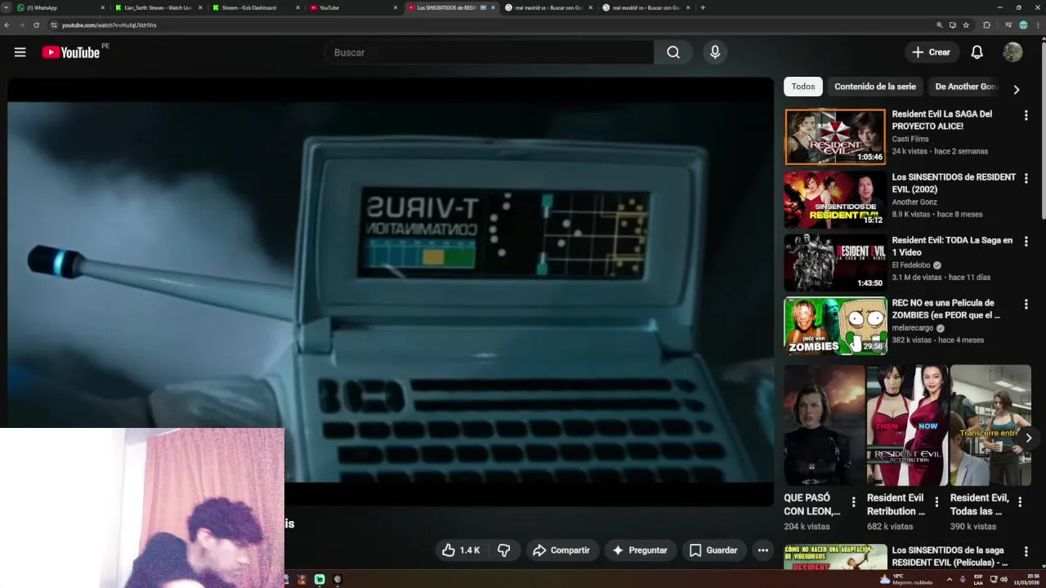Open the taskbar clock and date
Screen dimensions: 1046x588
click(x=1026, y=579)
